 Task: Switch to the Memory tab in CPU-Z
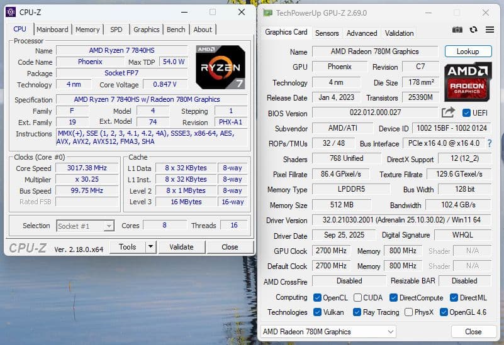pyautogui.click(x=87, y=30)
